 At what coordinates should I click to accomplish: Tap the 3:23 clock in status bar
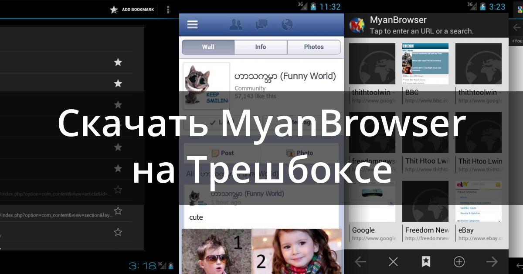[x=497, y=7]
